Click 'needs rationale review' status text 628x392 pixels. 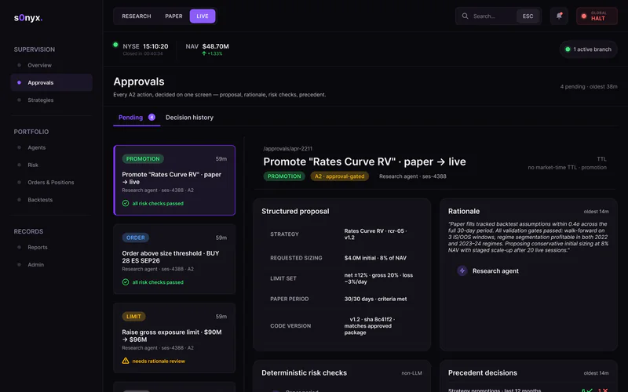tap(159, 361)
